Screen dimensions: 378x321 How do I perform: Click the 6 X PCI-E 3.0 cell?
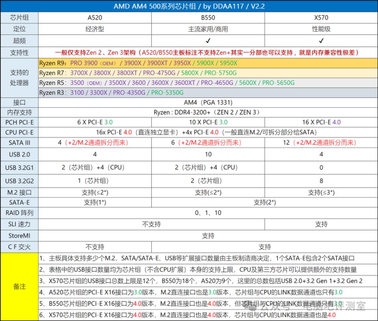95,122
